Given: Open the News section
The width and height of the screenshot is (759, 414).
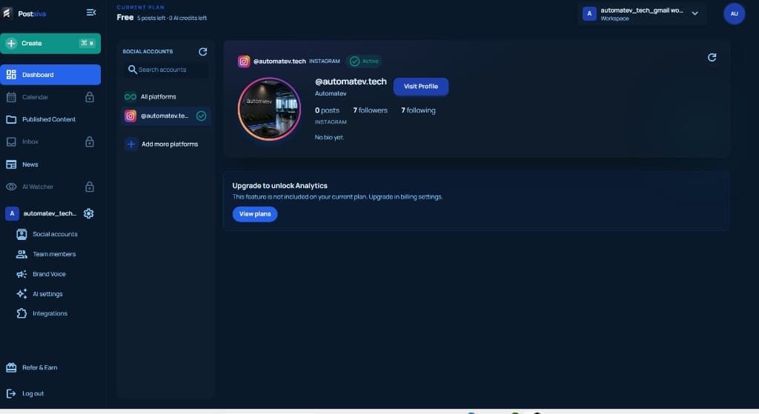Looking at the screenshot, I should [50, 164].
